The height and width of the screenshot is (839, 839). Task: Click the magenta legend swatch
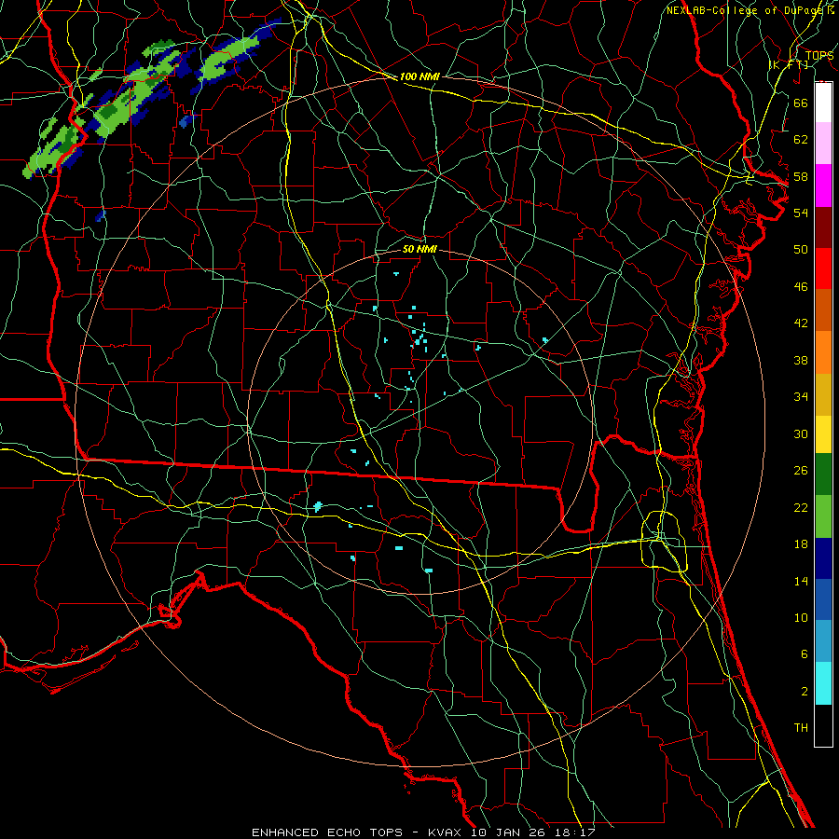pyautogui.click(x=823, y=186)
